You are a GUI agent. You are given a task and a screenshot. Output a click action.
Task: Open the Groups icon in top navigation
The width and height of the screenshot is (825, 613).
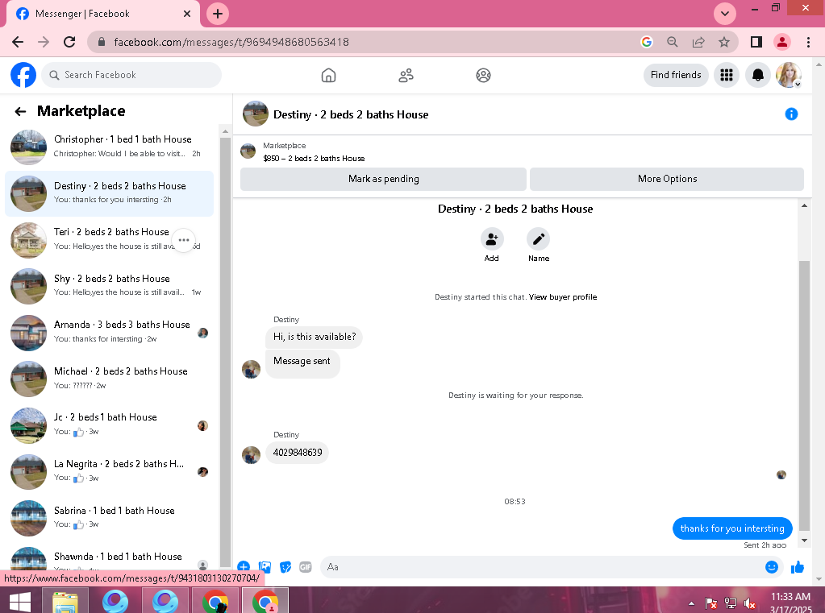click(483, 75)
